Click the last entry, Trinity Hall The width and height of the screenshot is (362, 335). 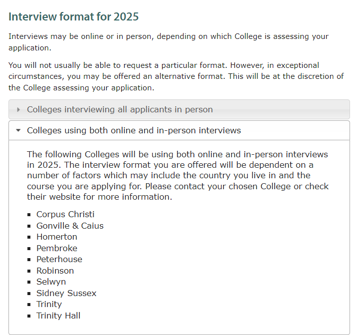tap(58, 316)
